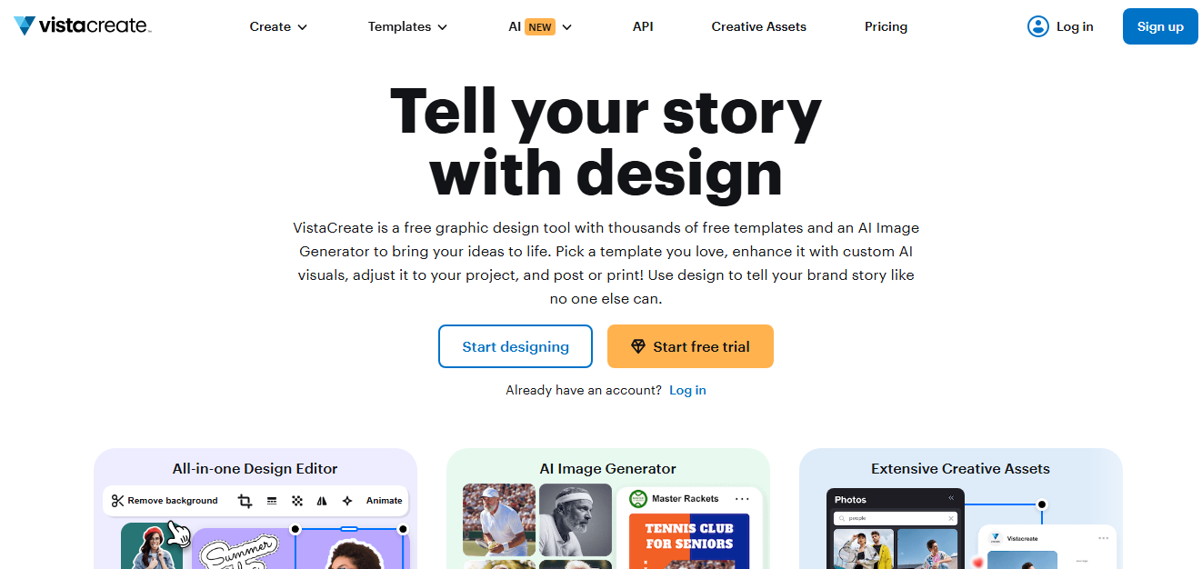Screen dimensions: 1202x569
Task: Click the blue Sign up button
Action: 1160,26
